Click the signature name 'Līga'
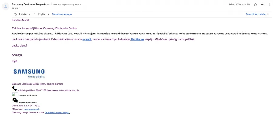The image size is (273, 117). pyautogui.click(x=15, y=61)
